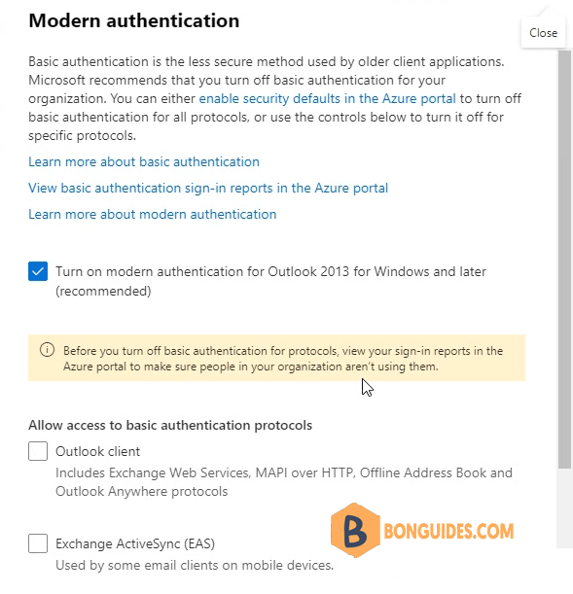The width and height of the screenshot is (573, 594).
Task: Uncheck Turn on modern authentication for Outlook 2013
Action: click(38, 271)
